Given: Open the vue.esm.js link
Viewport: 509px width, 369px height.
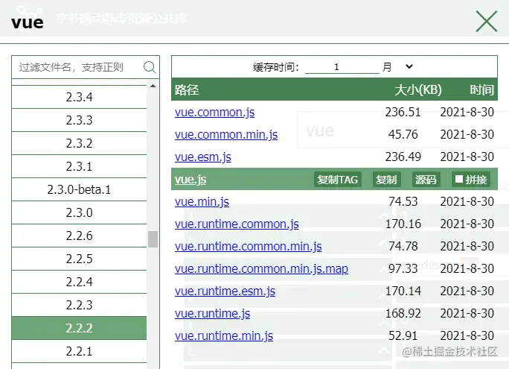Looking at the screenshot, I should (203, 157).
